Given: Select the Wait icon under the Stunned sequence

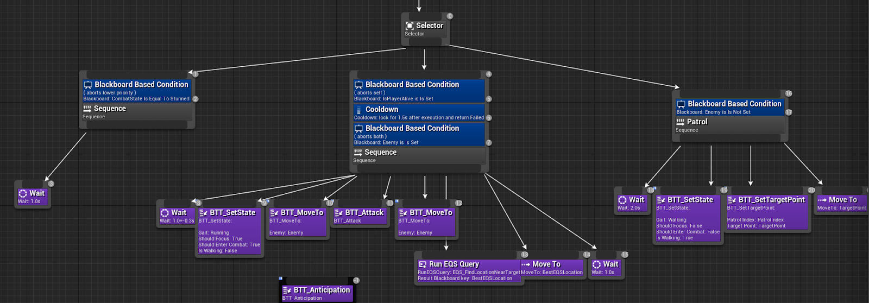Looking at the screenshot, I should pyautogui.click(x=23, y=193).
